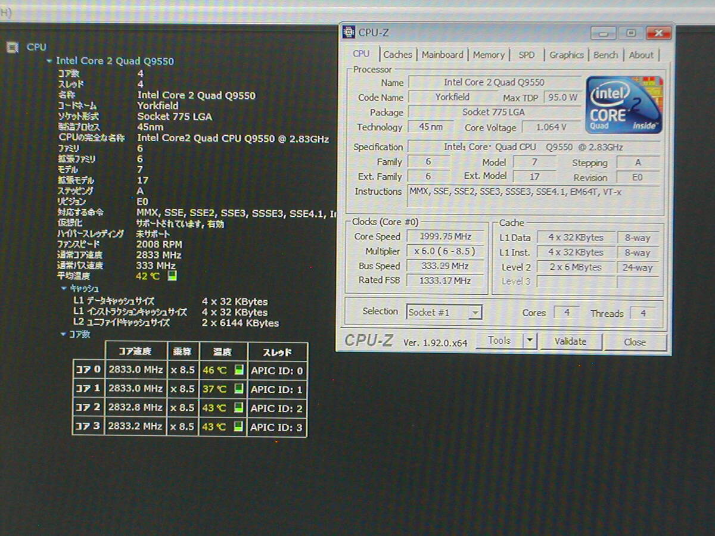Collapse the Intel Core 2 Quad Q9550 tree node
The image size is (715, 536).
(49, 61)
